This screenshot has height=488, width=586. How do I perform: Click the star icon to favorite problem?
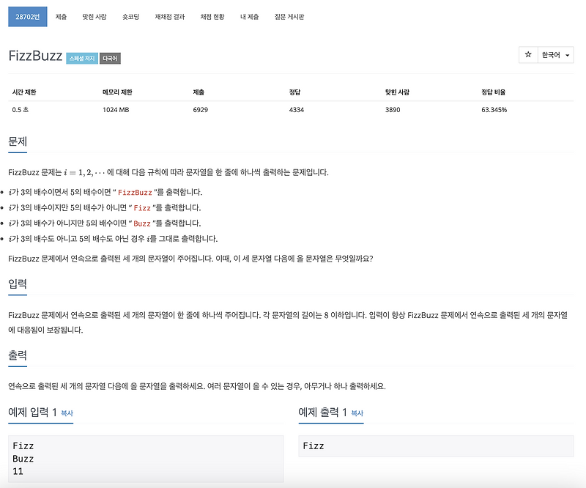[x=527, y=55]
